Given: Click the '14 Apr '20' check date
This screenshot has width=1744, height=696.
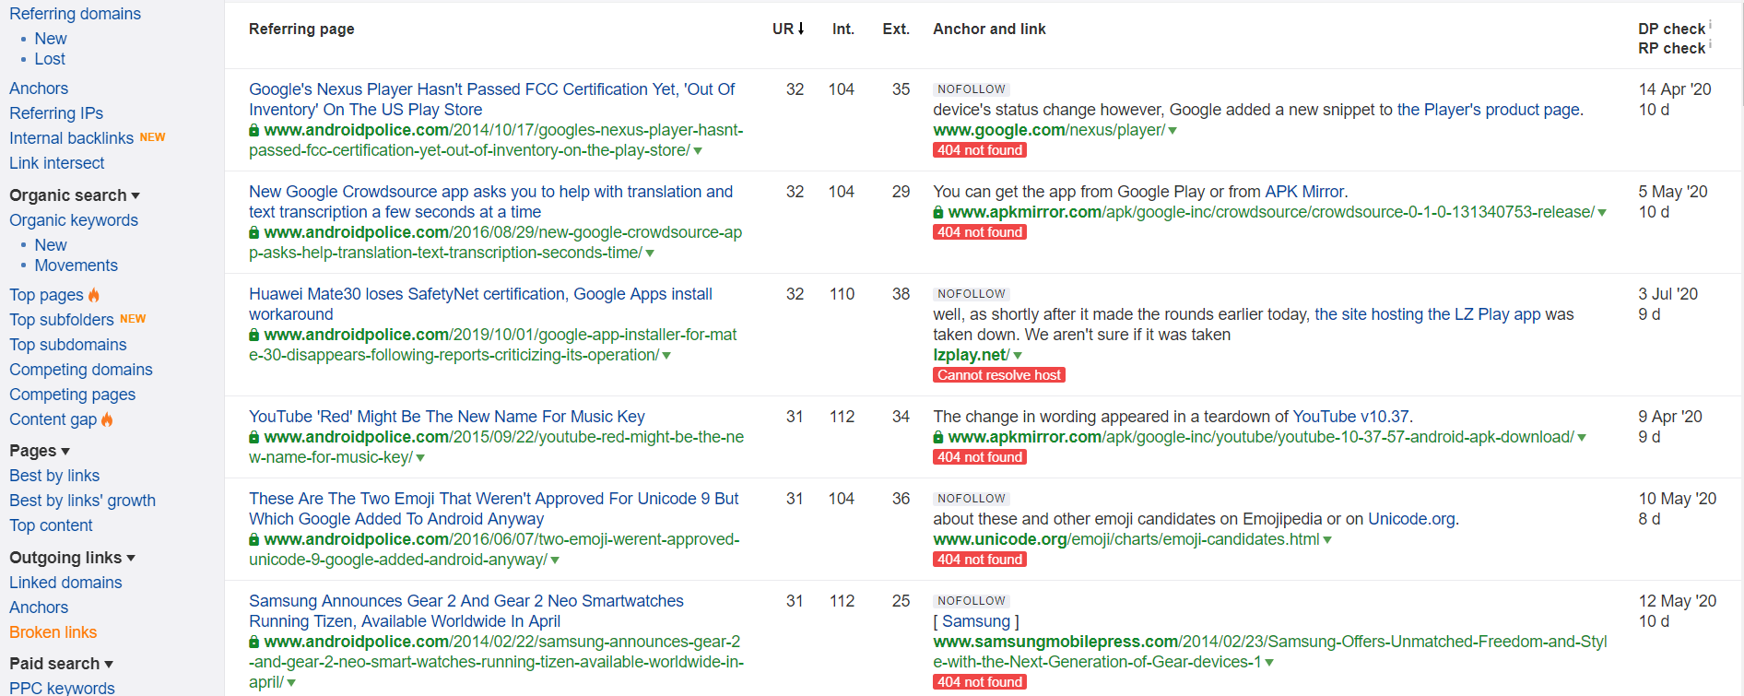Looking at the screenshot, I should (1675, 89).
